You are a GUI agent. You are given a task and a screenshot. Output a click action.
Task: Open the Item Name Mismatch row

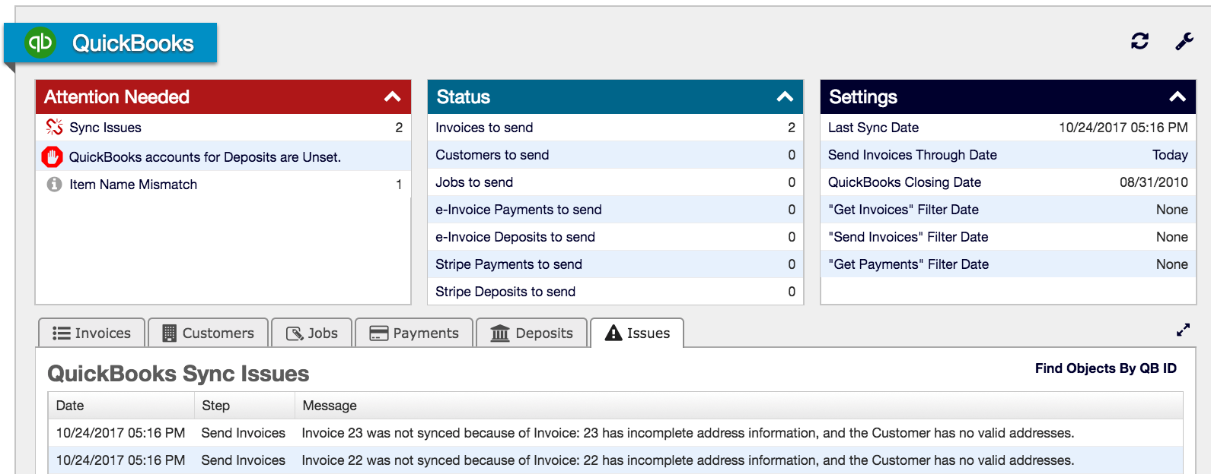223,185
